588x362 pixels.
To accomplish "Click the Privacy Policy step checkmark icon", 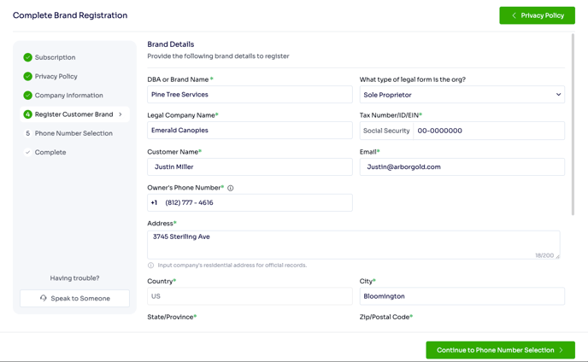I will click(27, 76).
